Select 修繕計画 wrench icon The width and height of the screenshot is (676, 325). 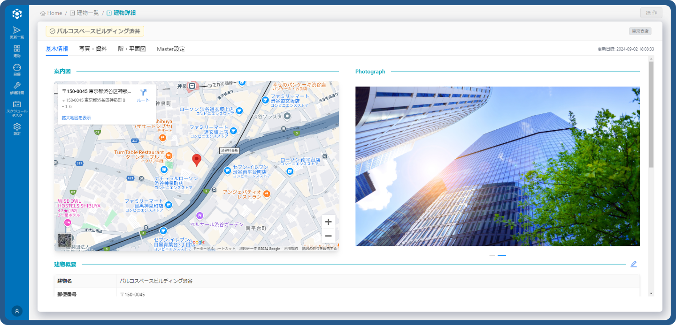17,88
